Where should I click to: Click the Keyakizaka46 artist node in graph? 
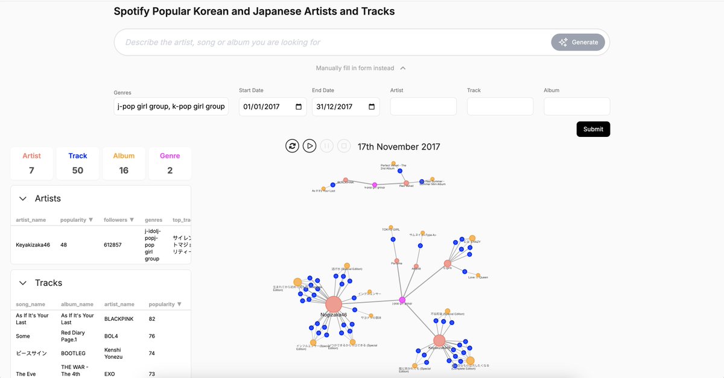(439, 340)
